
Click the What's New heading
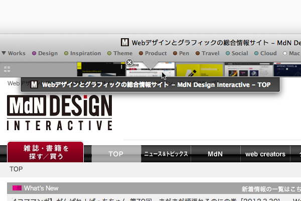(x=41, y=188)
